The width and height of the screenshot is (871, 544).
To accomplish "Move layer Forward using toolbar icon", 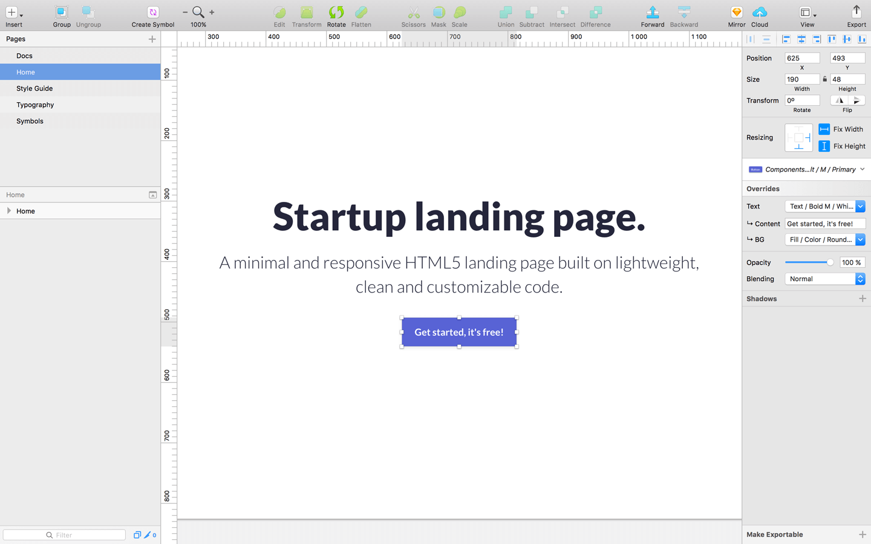I will click(652, 13).
